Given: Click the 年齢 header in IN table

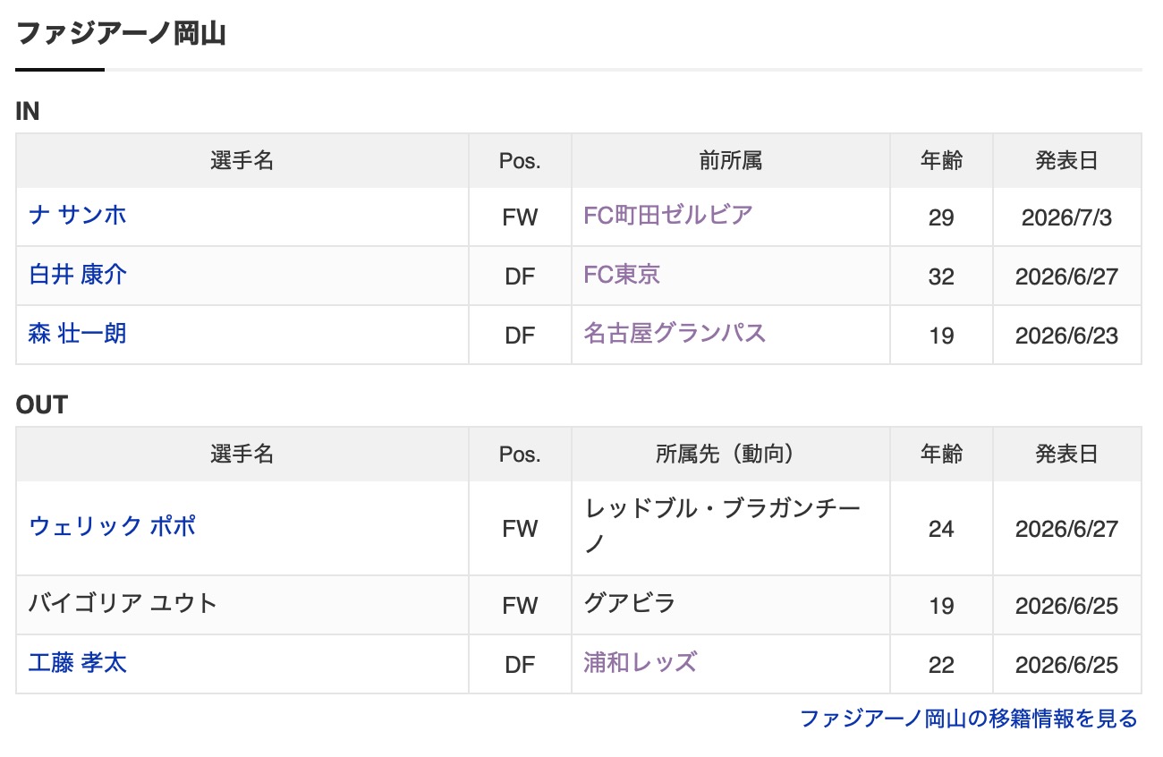Looking at the screenshot, I should (x=941, y=161).
